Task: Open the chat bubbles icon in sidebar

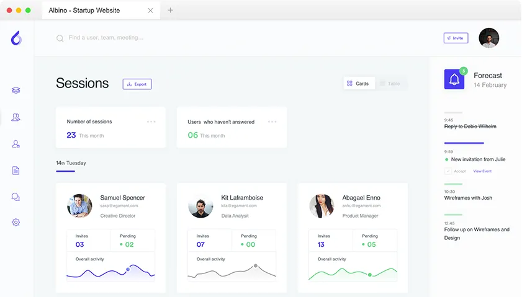Action: point(16,197)
